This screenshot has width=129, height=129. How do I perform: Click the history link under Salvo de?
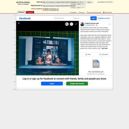[x=73, y=4]
